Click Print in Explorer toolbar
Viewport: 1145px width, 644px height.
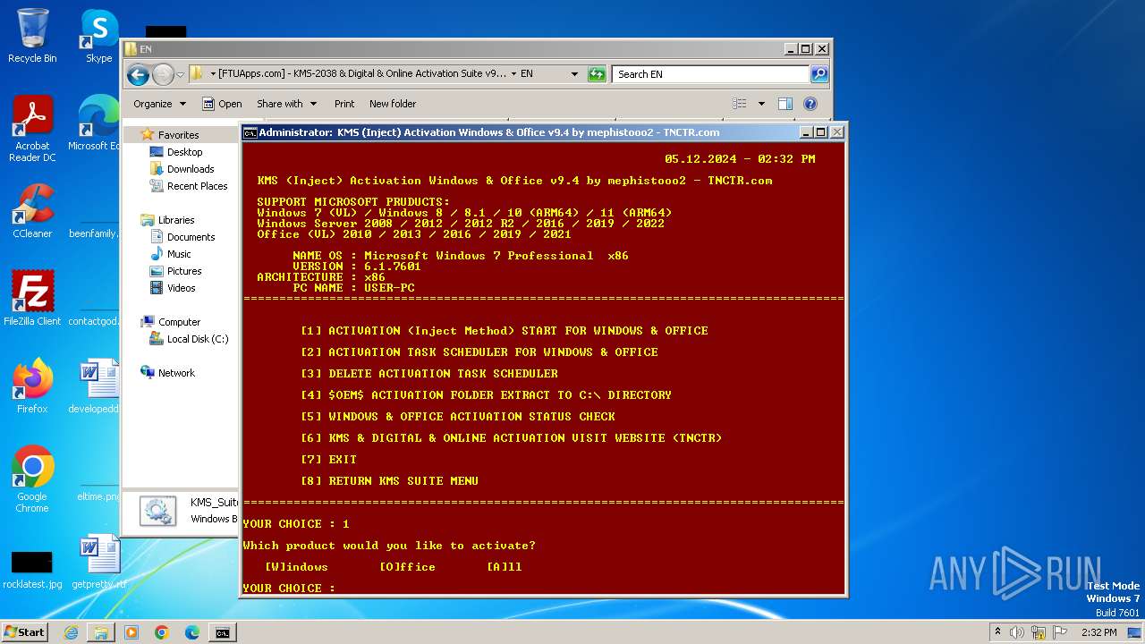(344, 104)
